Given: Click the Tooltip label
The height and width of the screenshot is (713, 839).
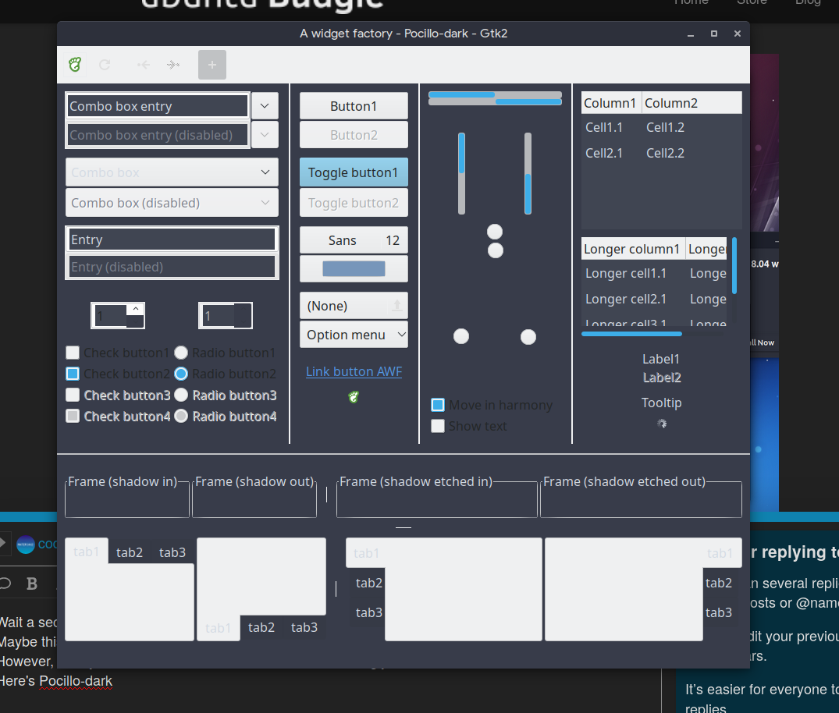Looking at the screenshot, I should click(x=661, y=403).
